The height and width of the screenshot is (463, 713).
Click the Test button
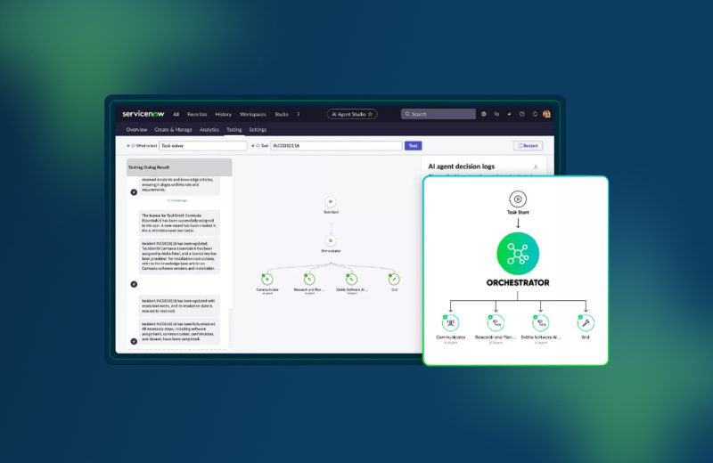coord(413,145)
